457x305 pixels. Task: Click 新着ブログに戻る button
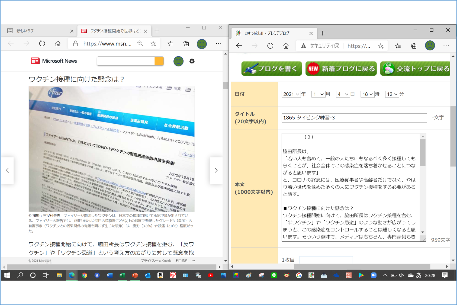pos(341,69)
